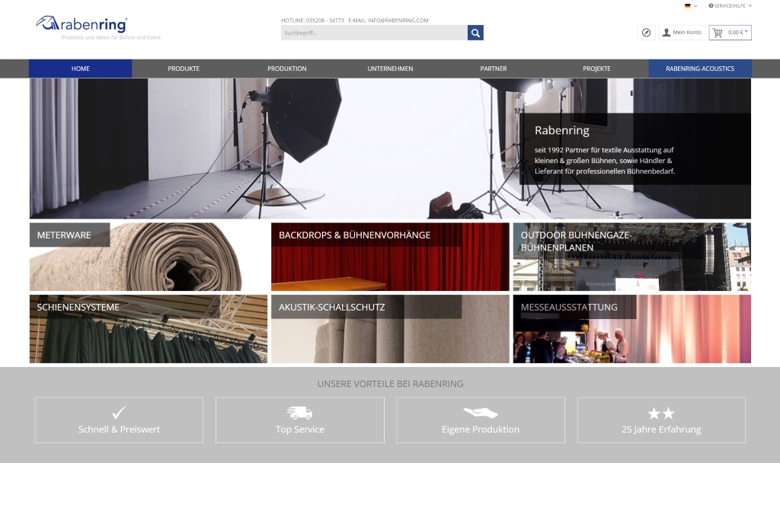Open the compass icon button
Image resolution: width=780 pixels, height=514 pixels.
coord(646,33)
